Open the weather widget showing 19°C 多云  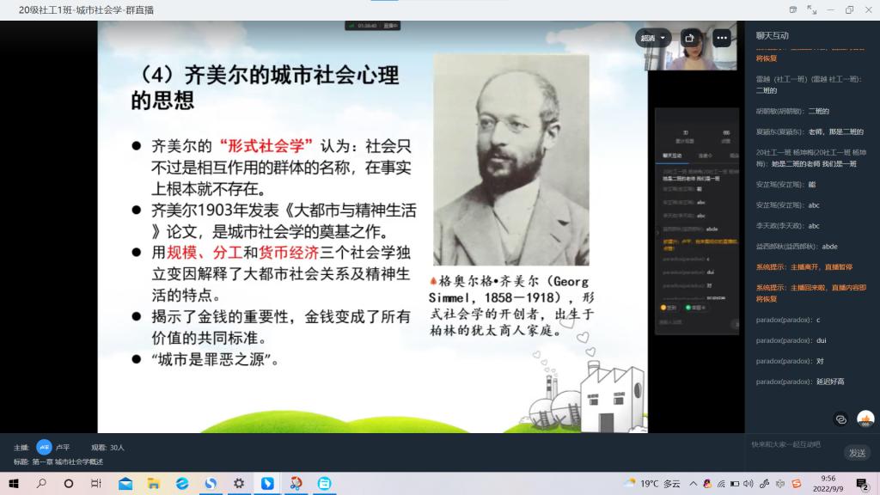pyautogui.click(x=651, y=484)
